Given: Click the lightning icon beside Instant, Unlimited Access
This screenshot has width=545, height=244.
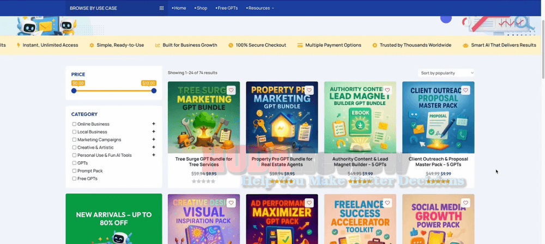Looking at the screenshot, I should point(19,45).
